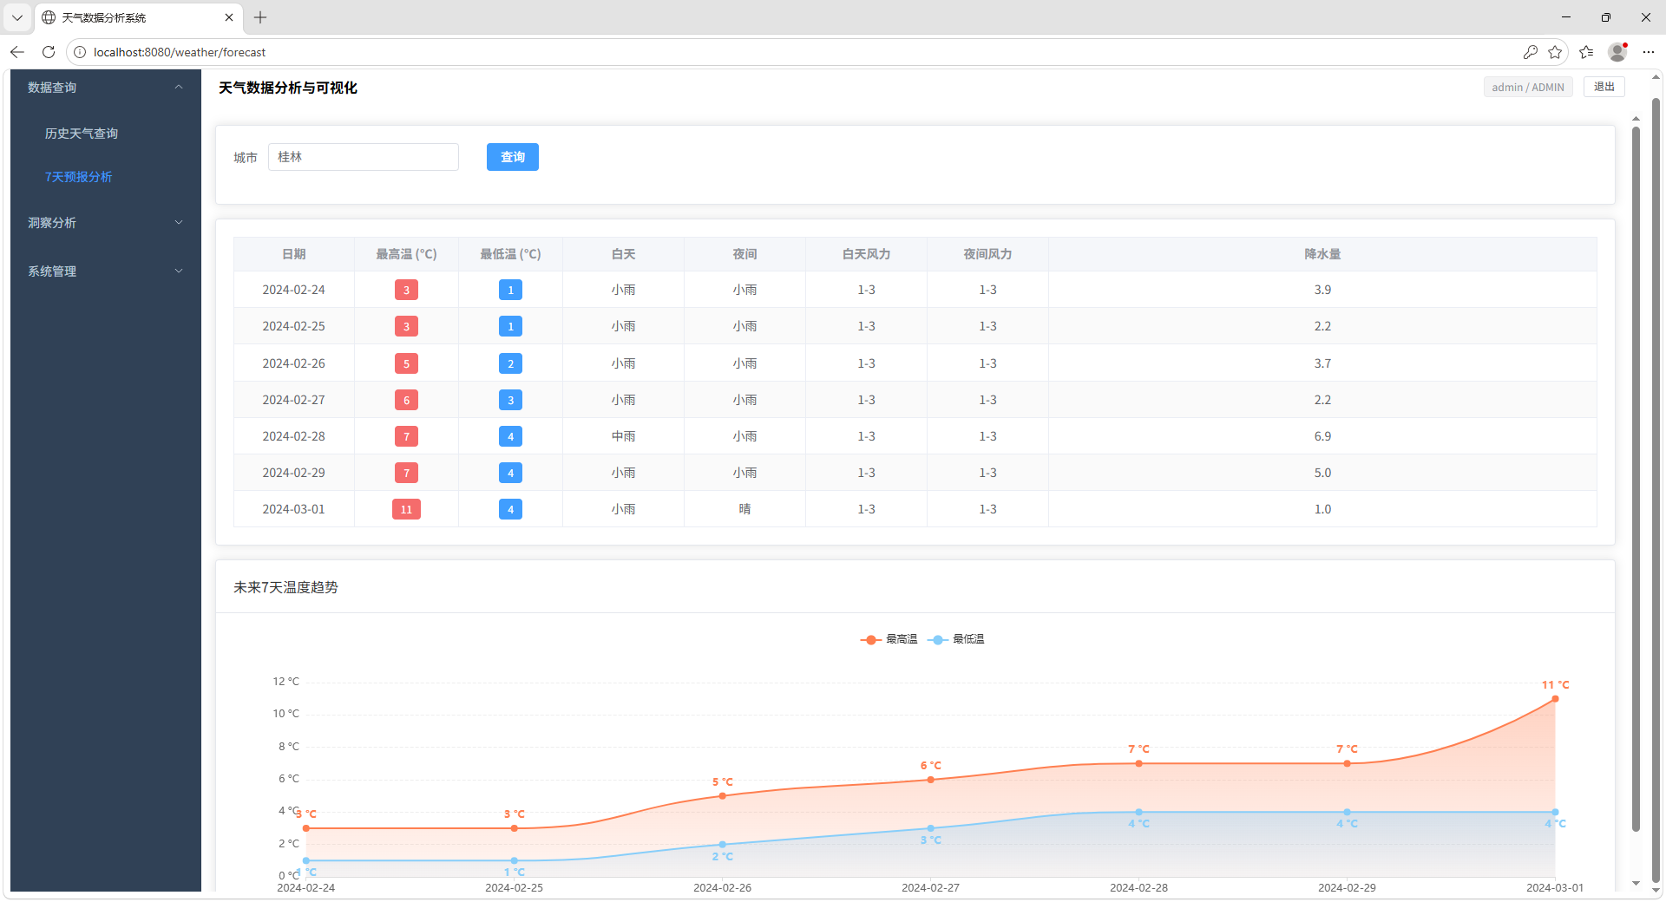Click the 退出 logout button
1666x902 pixels.
pos(1604,87)
